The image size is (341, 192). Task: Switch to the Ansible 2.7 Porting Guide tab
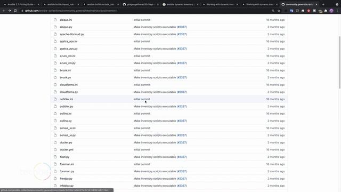click(21, 4)
